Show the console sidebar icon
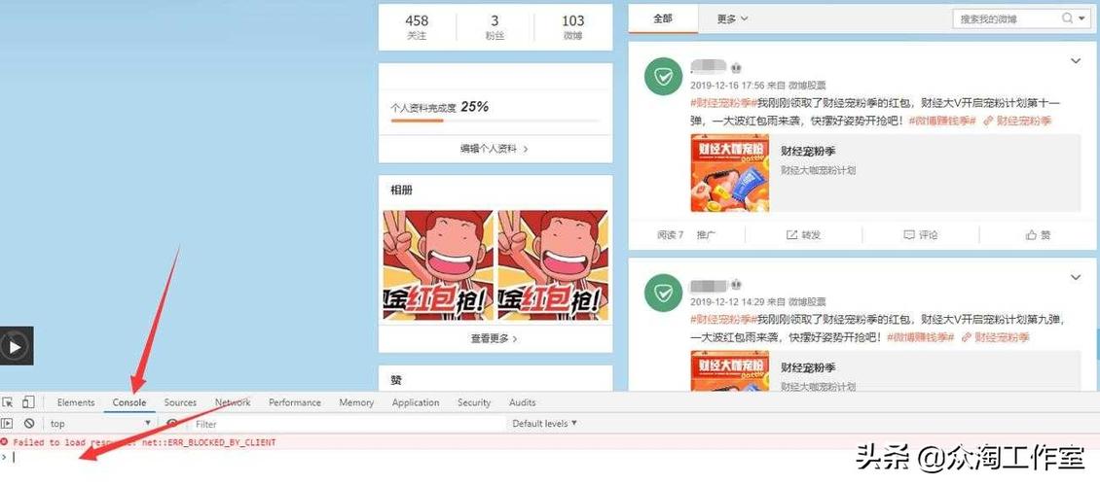The image size is (1100, 486). (7, 423)
